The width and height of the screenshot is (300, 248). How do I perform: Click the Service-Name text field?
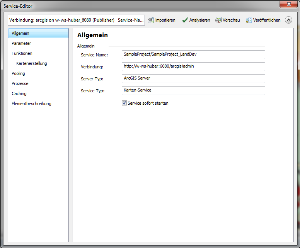coord(193,54)
